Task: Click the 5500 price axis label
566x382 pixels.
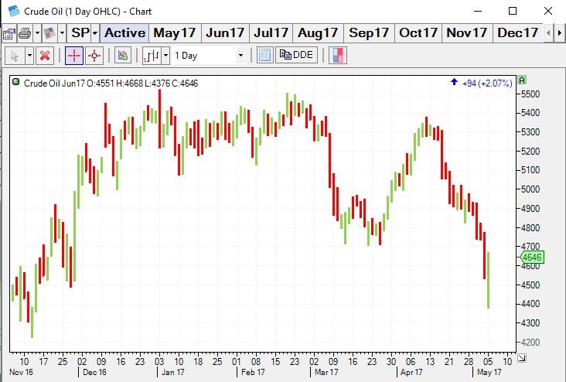Action: (530, 94)
